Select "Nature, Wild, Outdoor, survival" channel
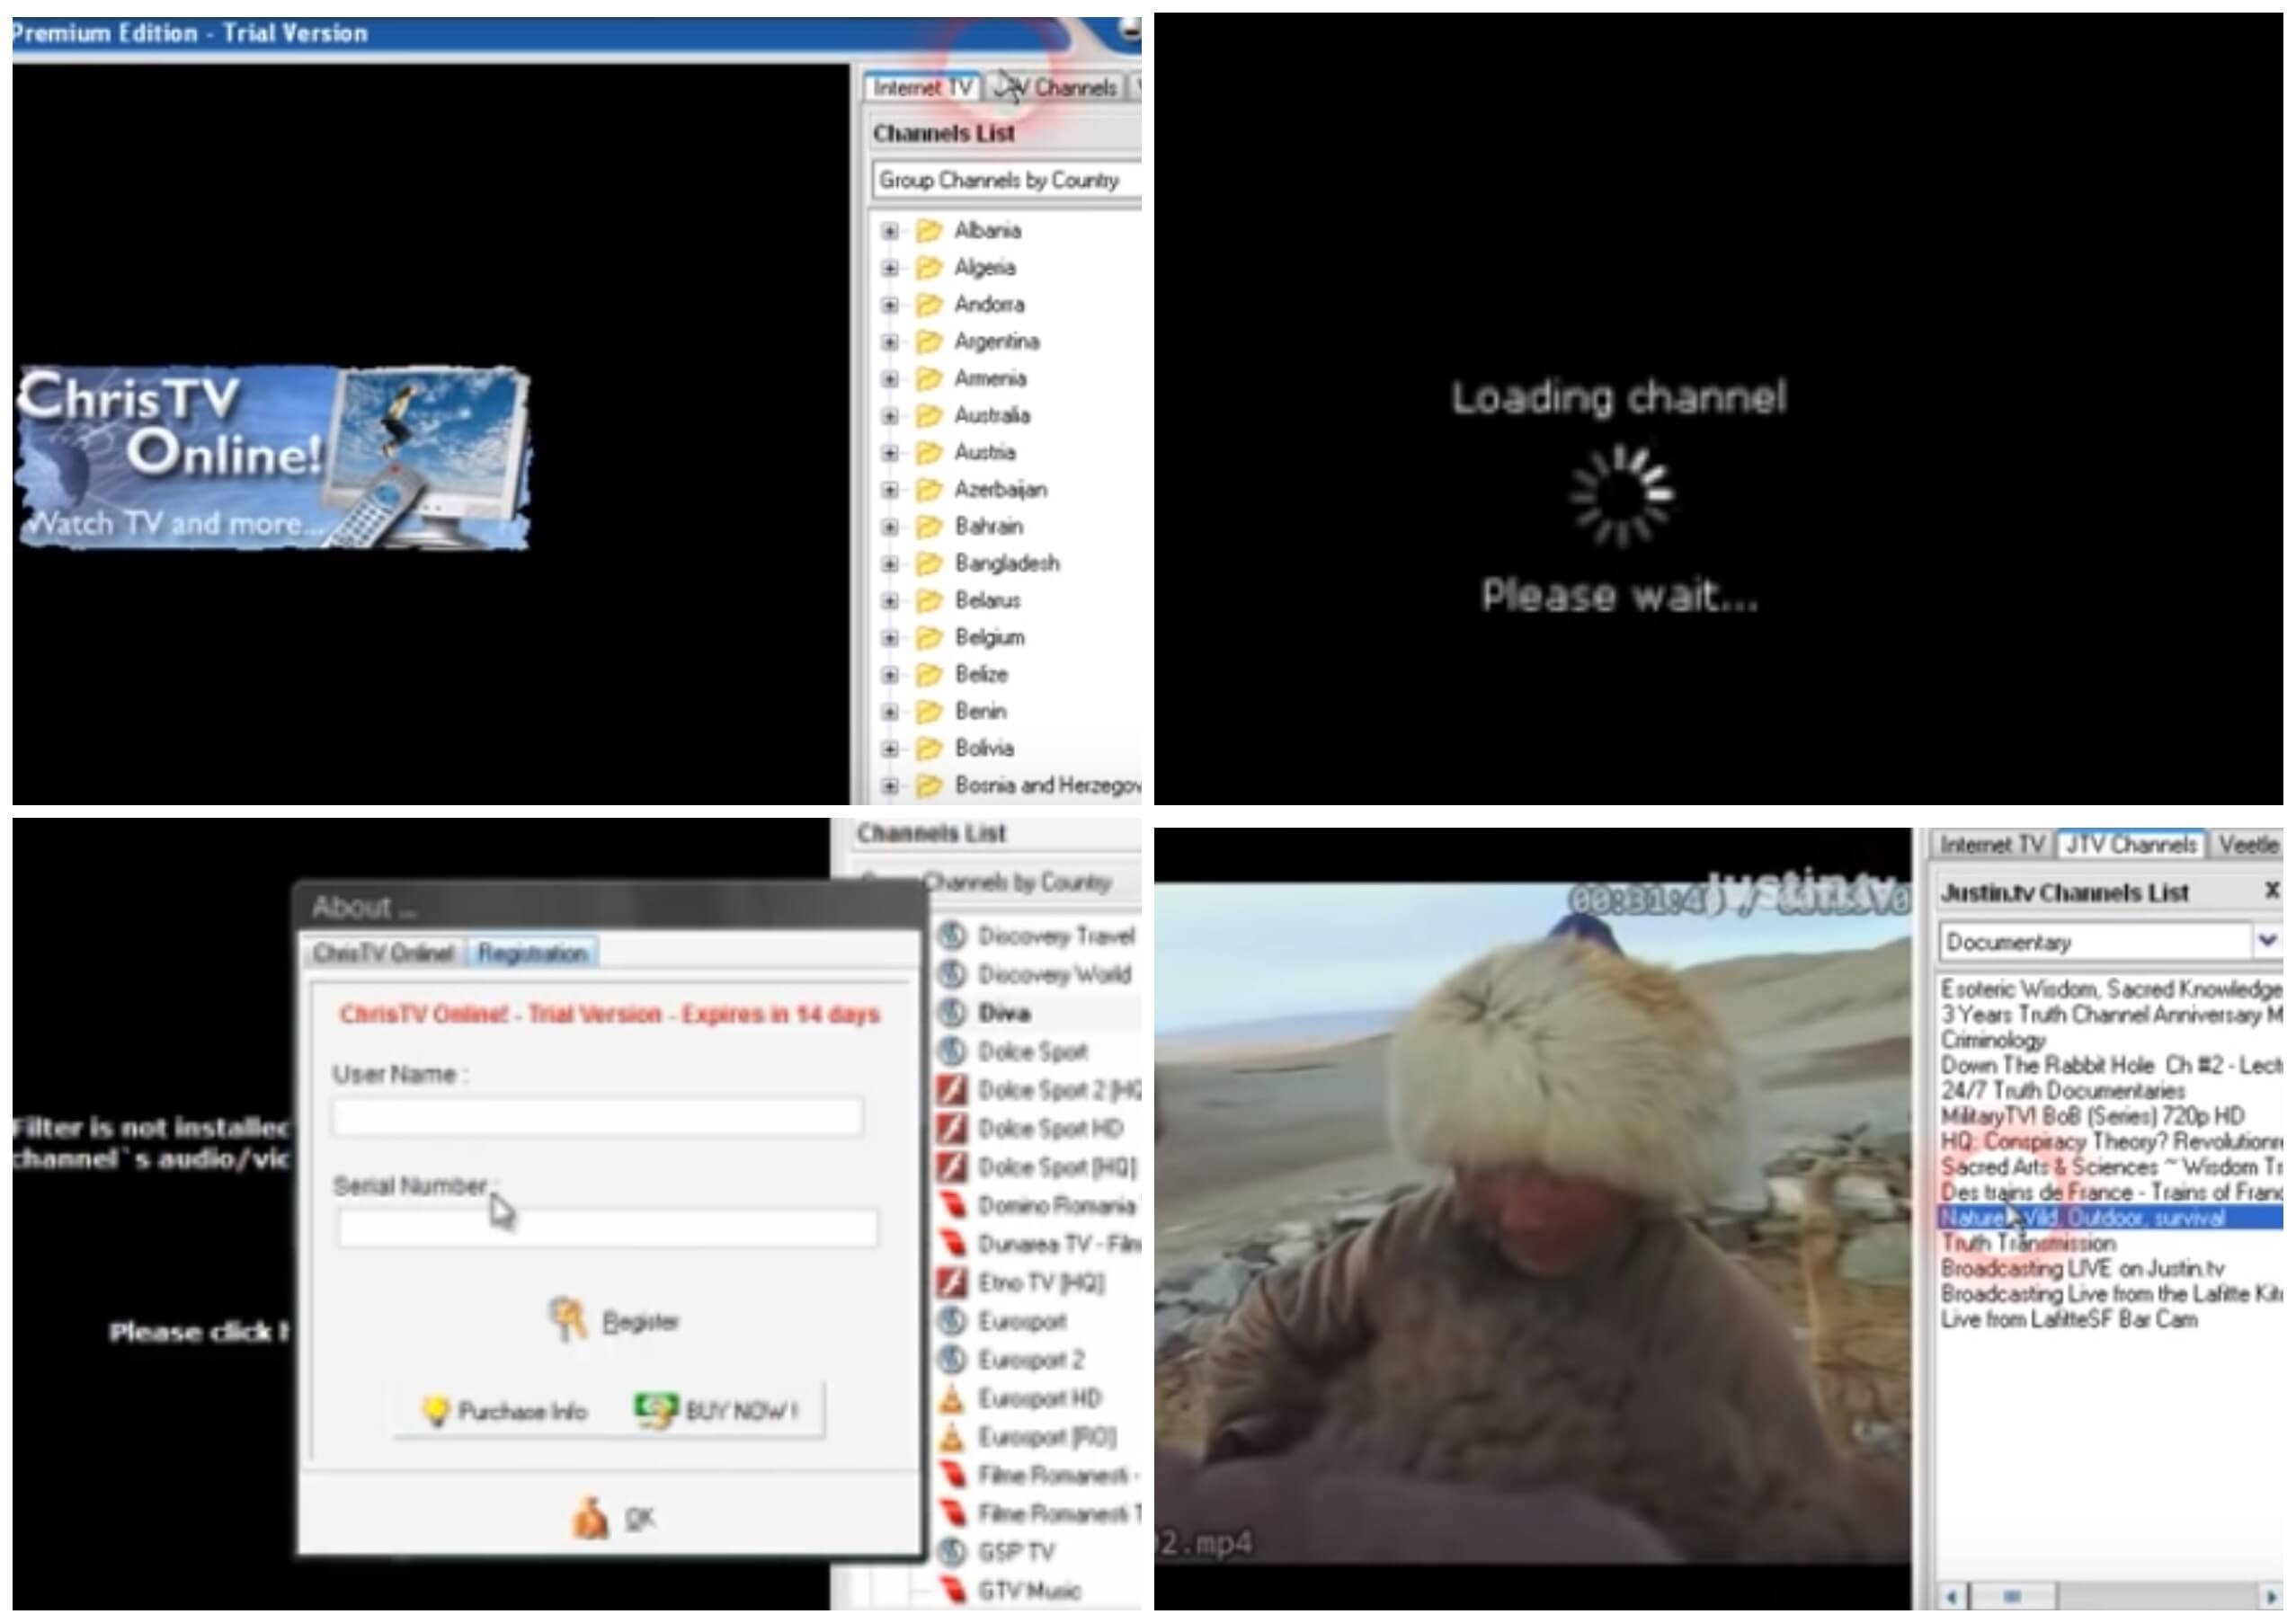Viewport: 2296px width, 1623px height. point(2110,1217)
